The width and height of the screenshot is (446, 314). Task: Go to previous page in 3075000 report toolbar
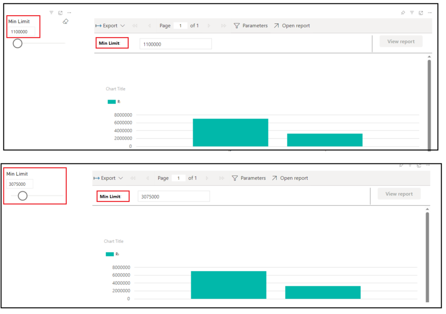pos(147,178)
